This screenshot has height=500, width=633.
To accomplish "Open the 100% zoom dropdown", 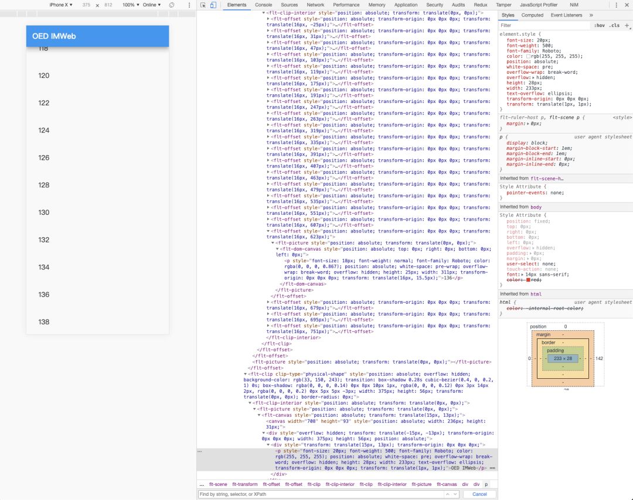I will [x=131, y=5].
